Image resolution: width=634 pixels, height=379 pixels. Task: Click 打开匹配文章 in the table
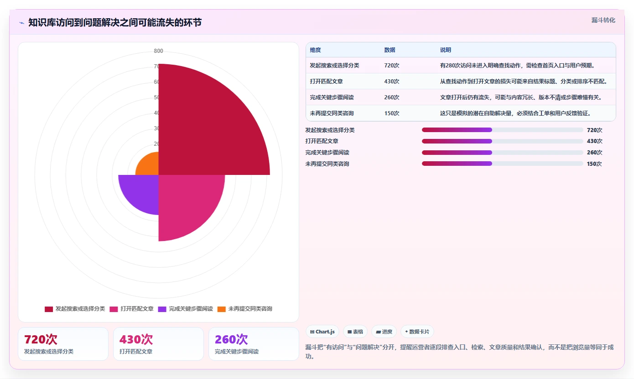326,82
